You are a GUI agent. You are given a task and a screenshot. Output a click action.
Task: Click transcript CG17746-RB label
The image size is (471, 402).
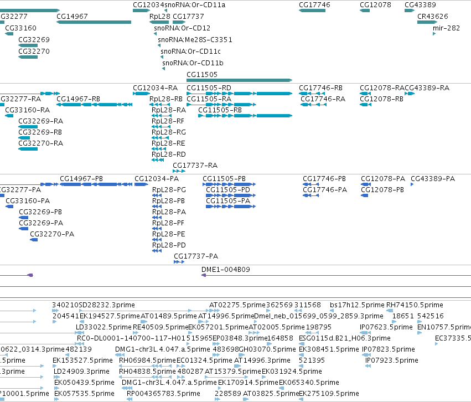coord(320,88)
